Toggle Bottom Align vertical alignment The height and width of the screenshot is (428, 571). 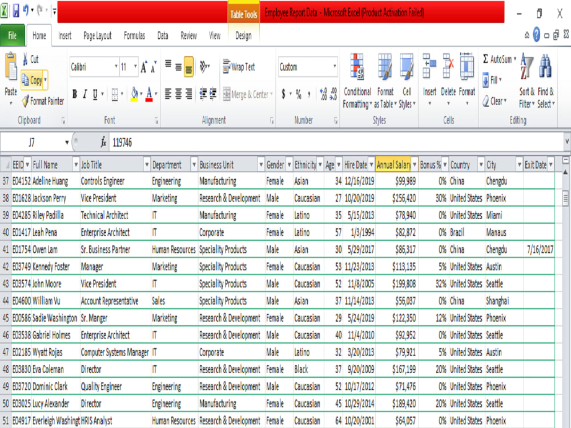188,67
